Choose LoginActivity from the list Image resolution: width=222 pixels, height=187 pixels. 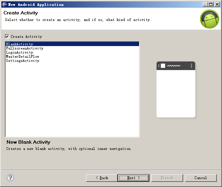pos(72,52)
